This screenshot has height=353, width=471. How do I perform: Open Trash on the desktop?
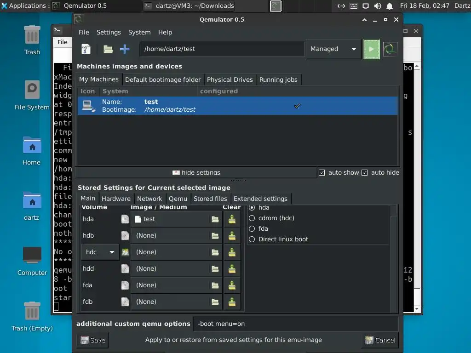click(32, 40)
